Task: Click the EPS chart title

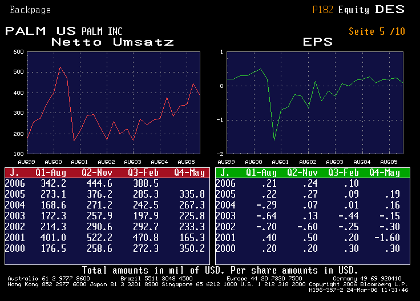Action: 318,42
